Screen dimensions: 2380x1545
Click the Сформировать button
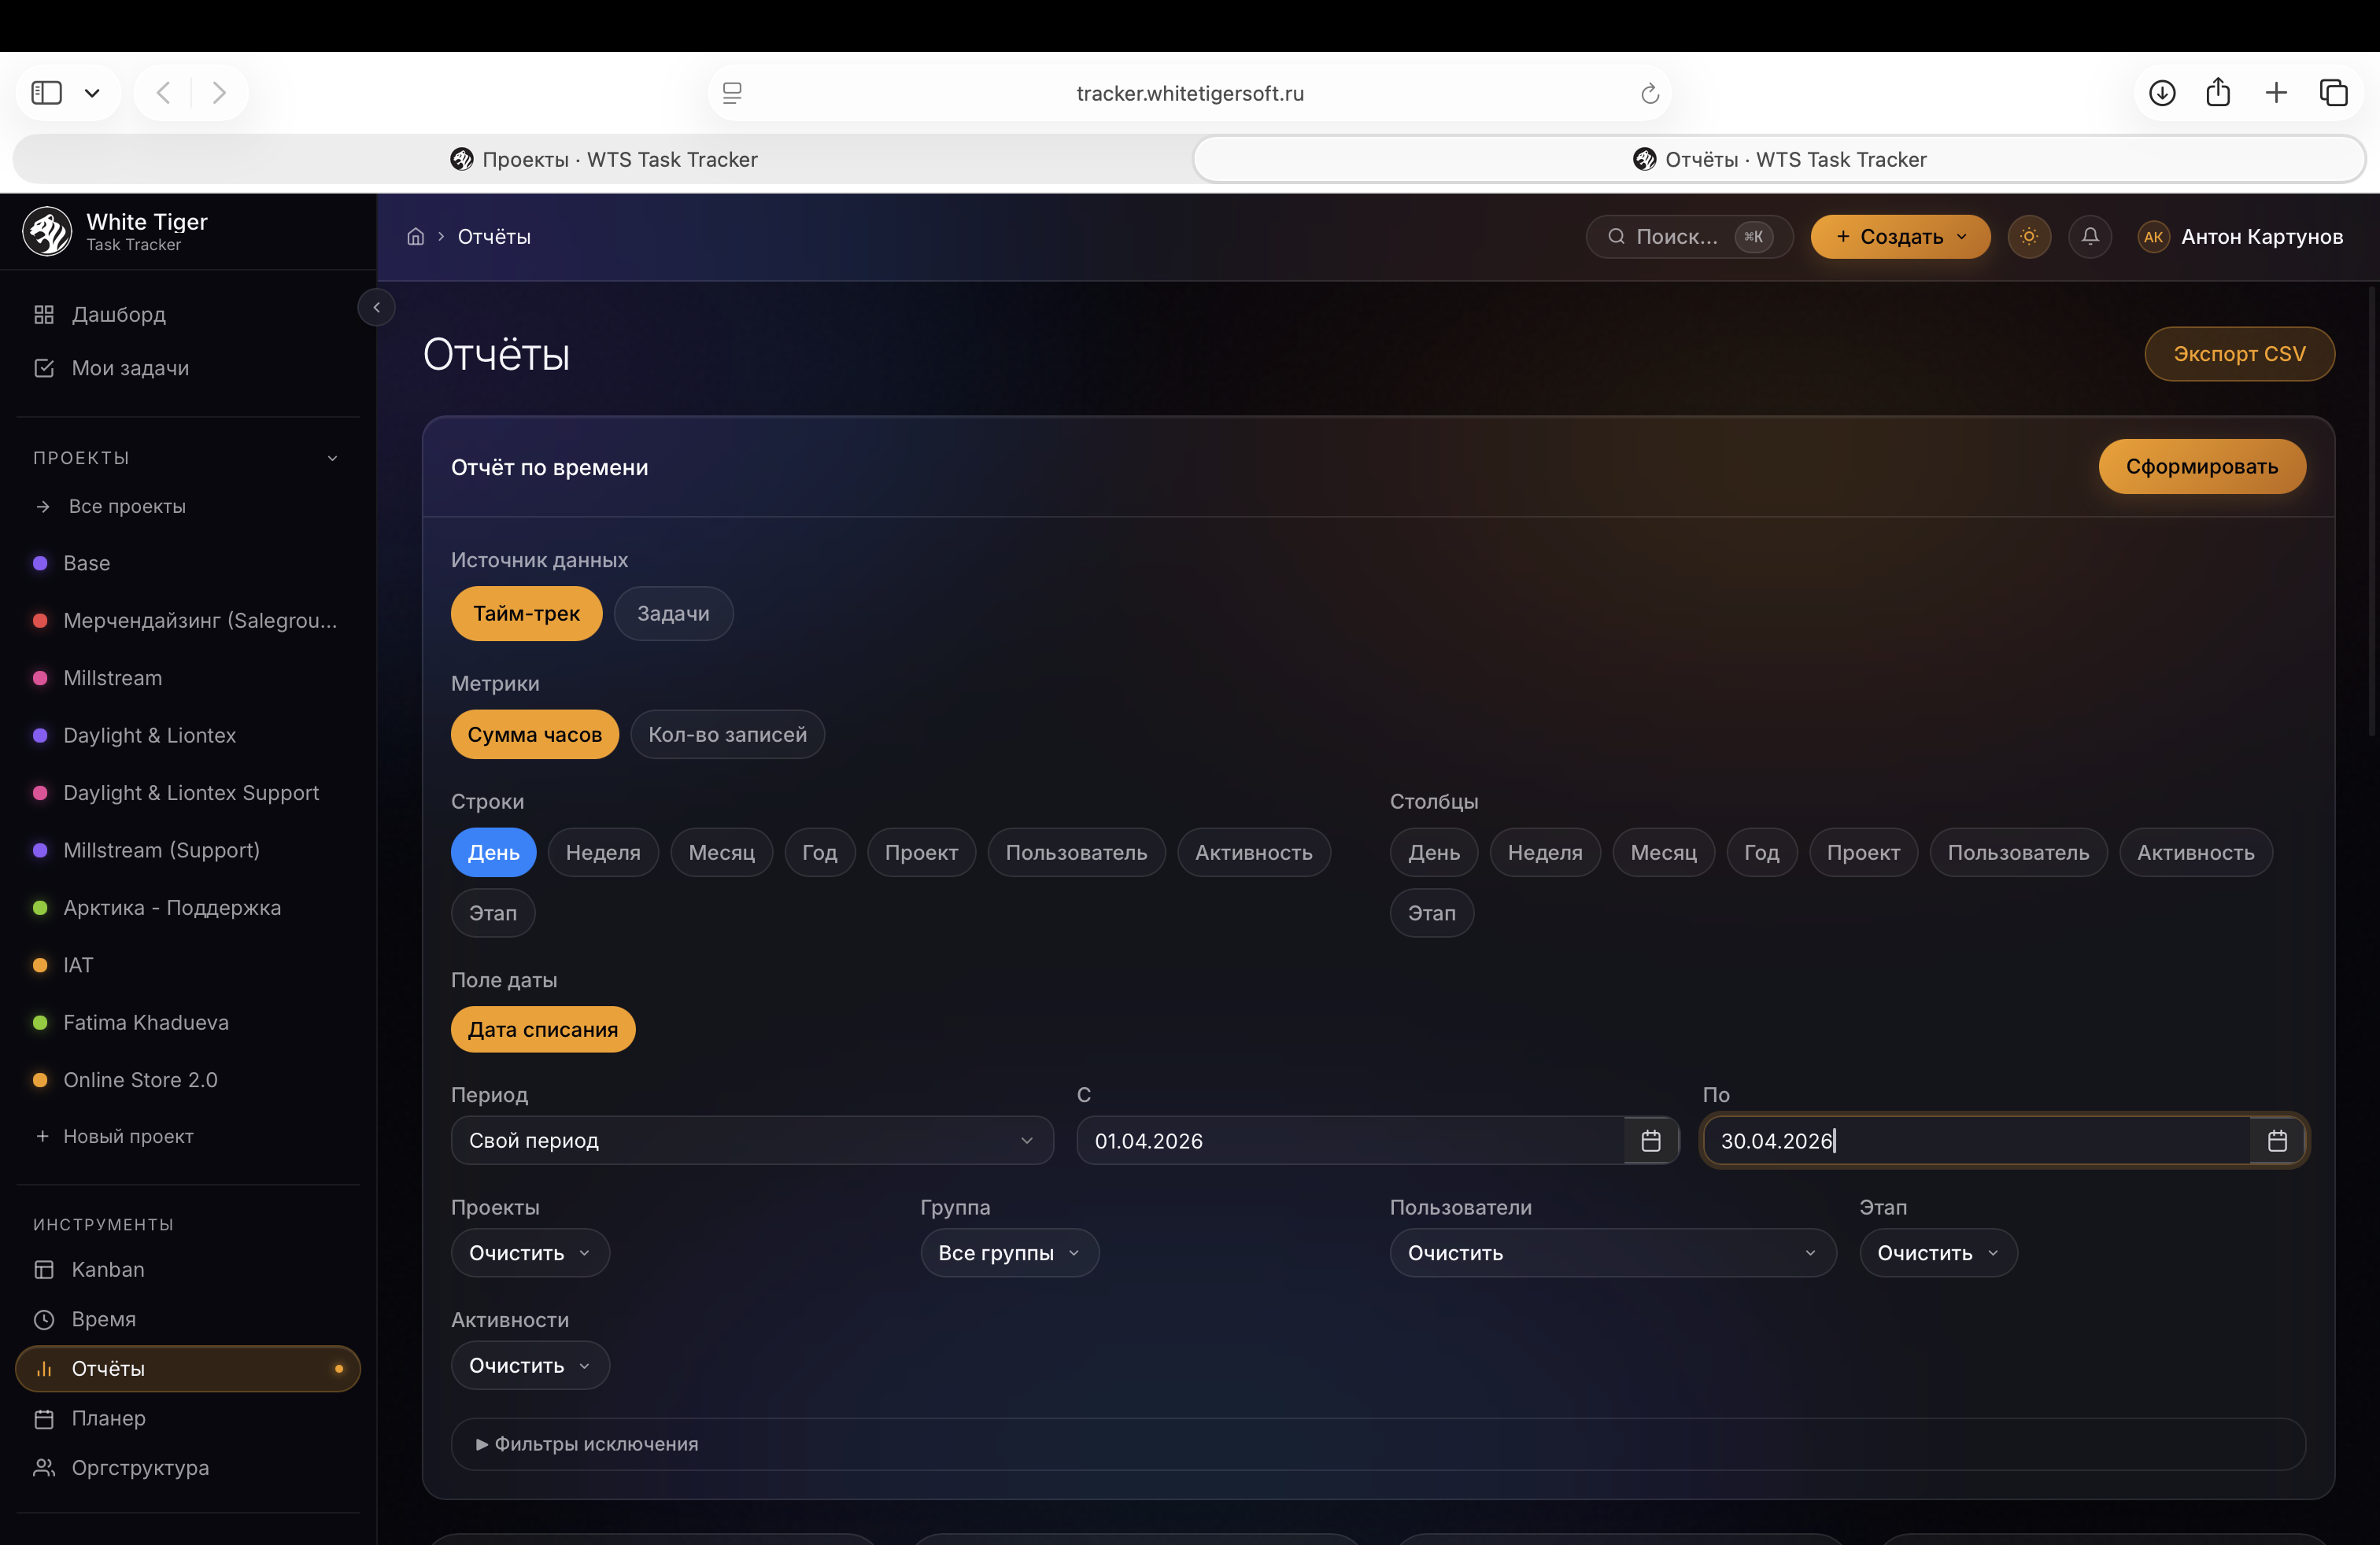click(2202, 466)
